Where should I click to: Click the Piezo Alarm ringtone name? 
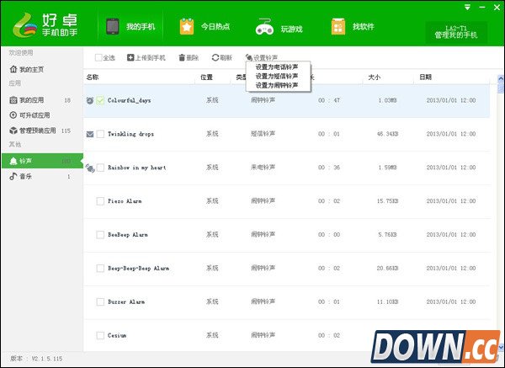click(x=125, y=201)
